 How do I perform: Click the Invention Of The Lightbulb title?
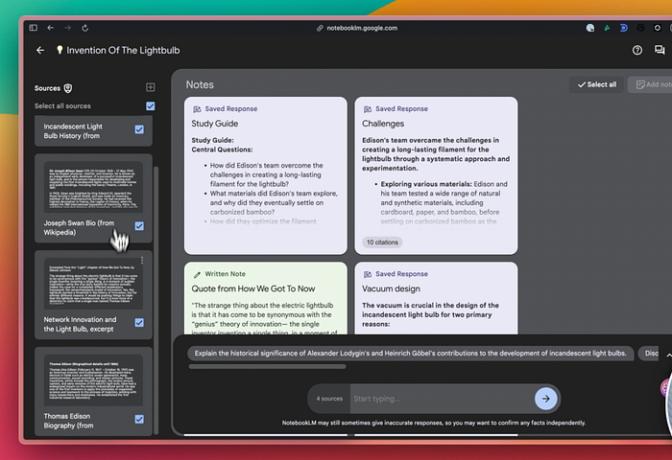(123, 50)
